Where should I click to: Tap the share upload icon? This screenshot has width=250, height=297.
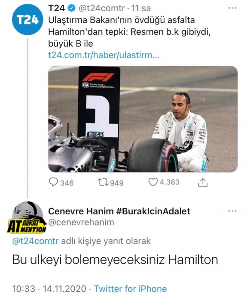coord(203,183)
